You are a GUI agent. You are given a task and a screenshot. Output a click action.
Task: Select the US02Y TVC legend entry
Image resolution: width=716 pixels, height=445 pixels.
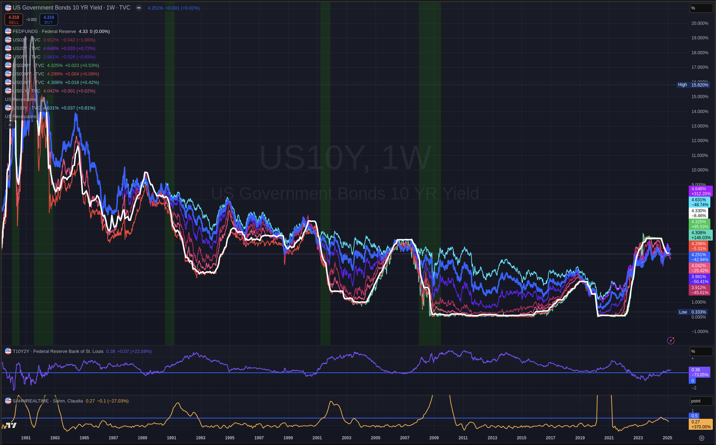[27, 40]
